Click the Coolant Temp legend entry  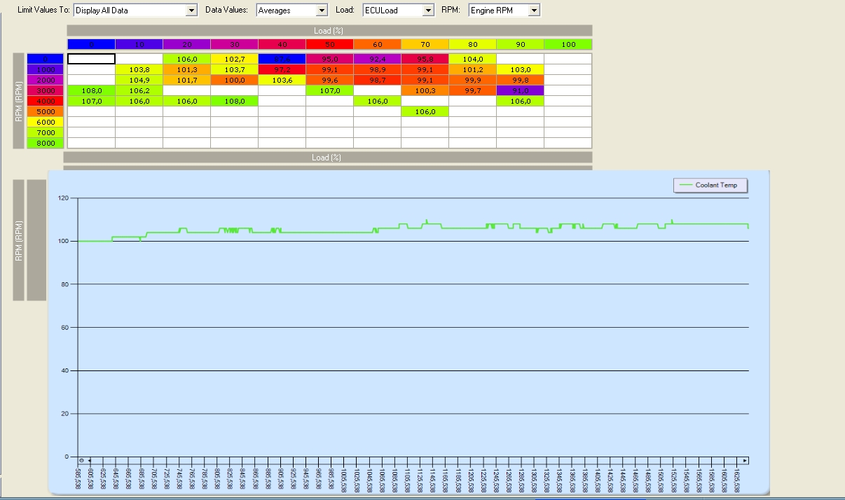coord(710,186)
